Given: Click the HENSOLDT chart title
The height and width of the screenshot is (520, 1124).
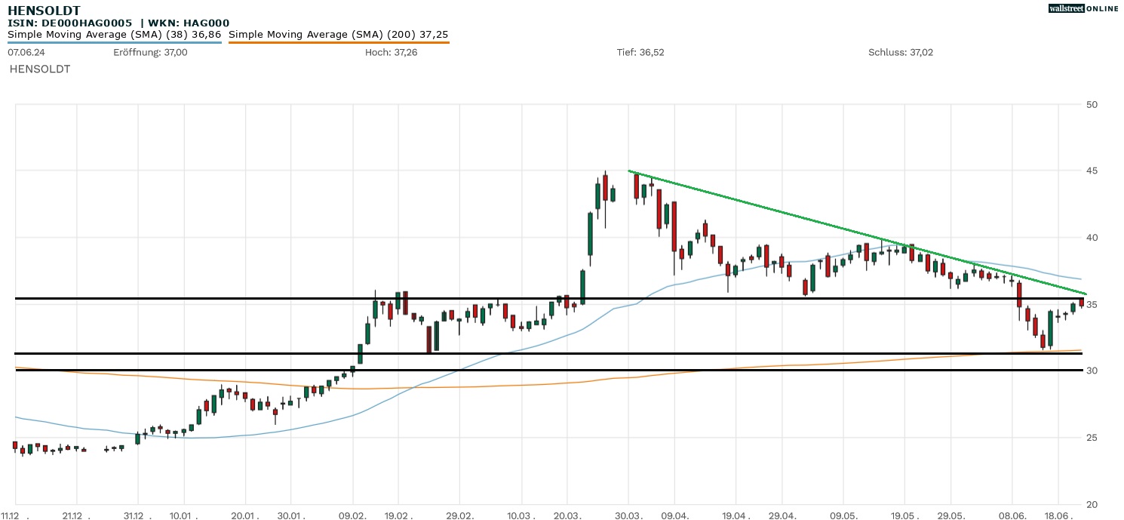Looking at the screenshot, I should (x=44, y=10).
